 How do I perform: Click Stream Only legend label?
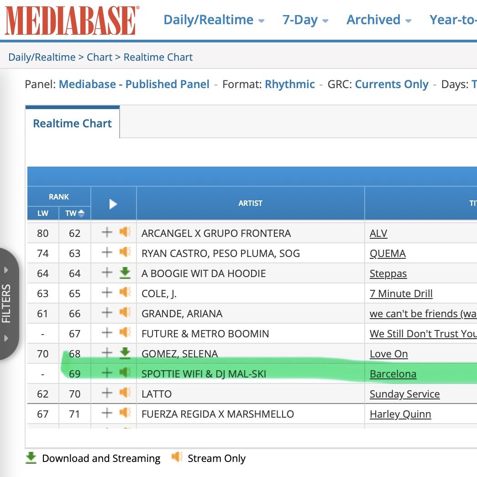pos(216,458)
